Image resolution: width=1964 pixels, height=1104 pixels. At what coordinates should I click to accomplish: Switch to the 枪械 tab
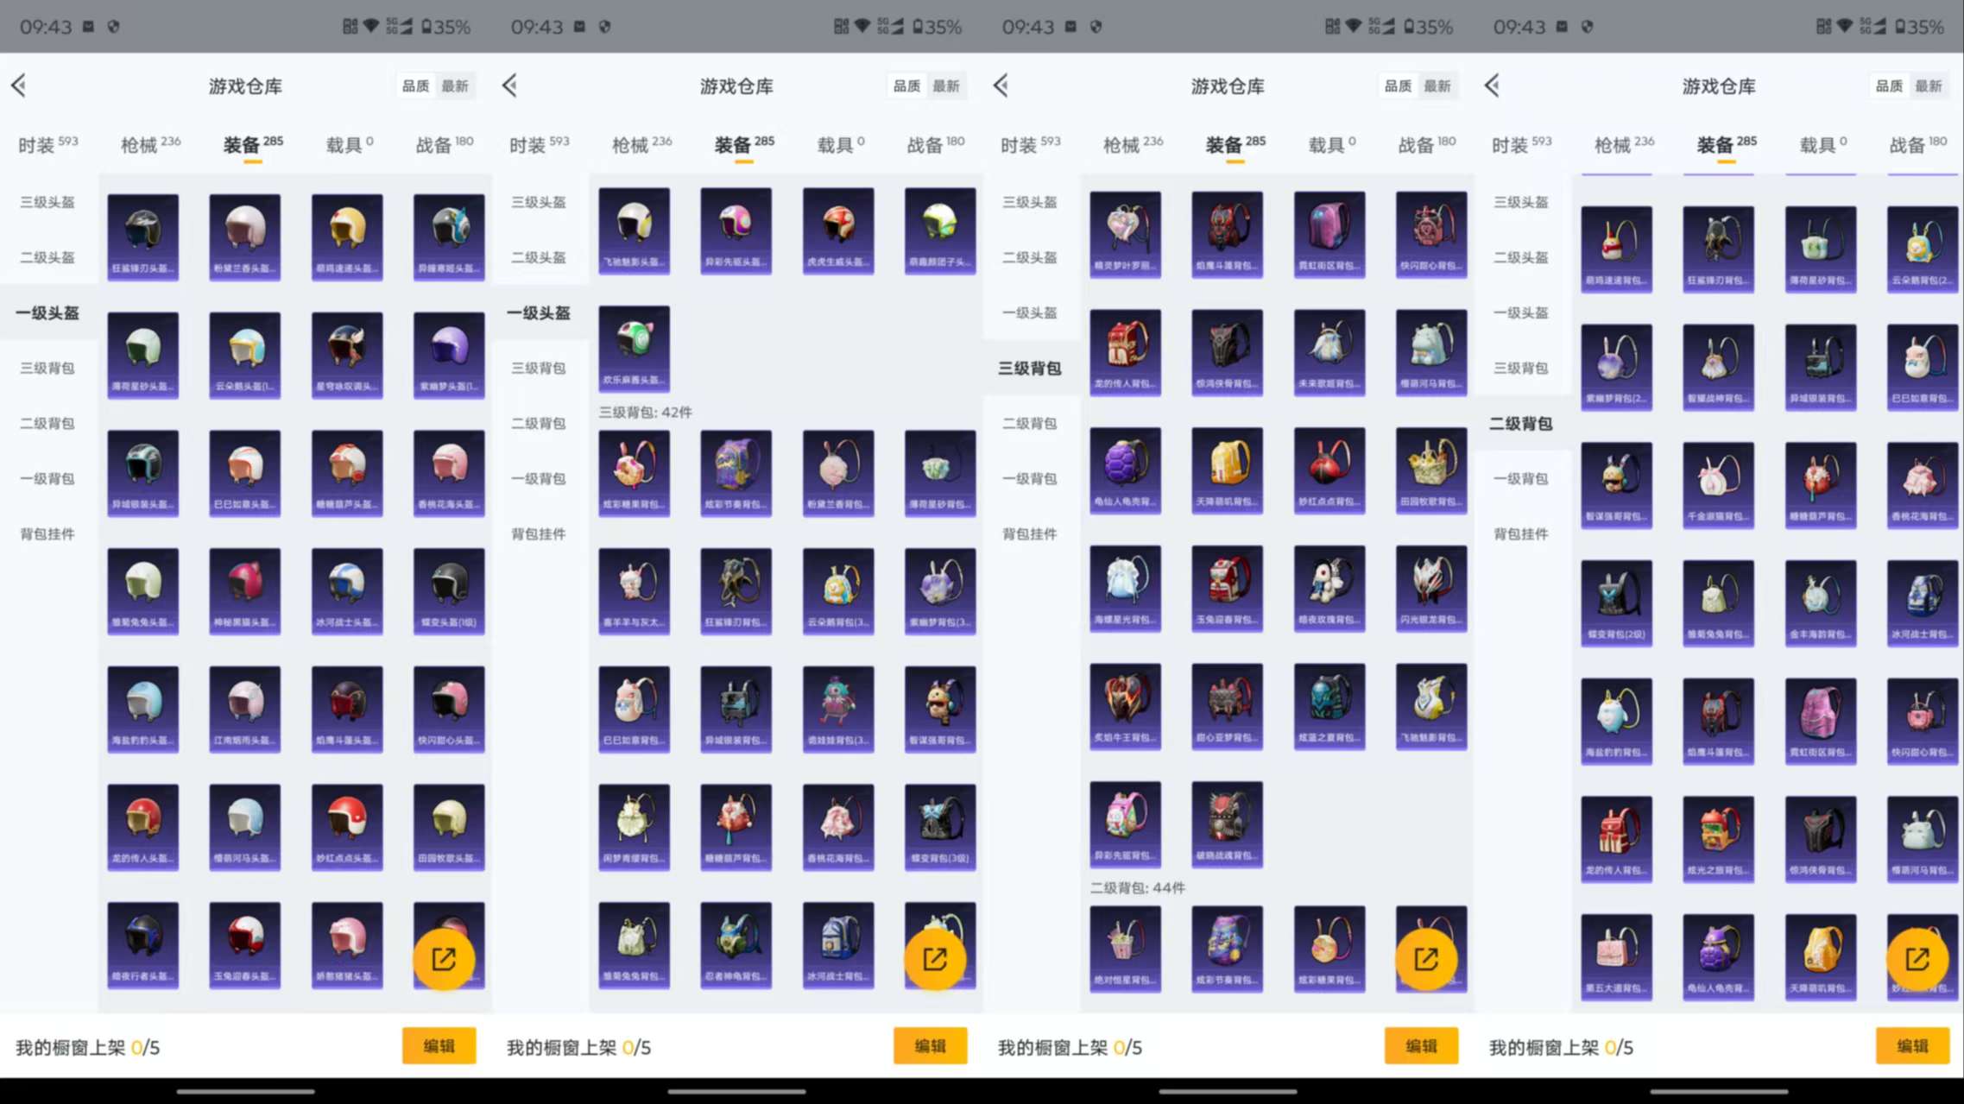(x=138, y=143)
